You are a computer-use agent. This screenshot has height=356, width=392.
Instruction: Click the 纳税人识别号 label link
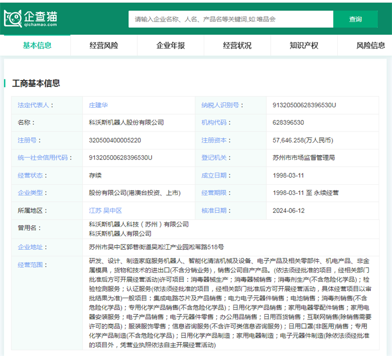[220, 105]
